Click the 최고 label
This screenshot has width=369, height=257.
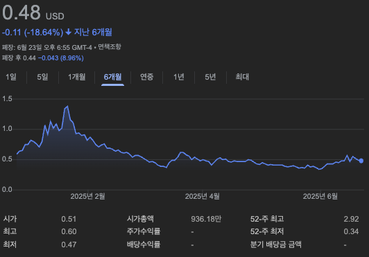(10, 231)
